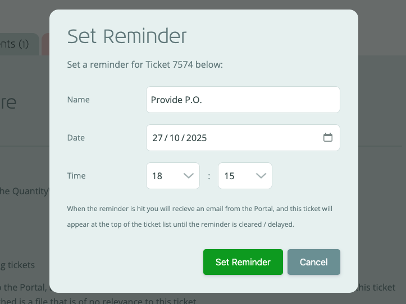This screenshot has width=406, height=304.
Task: Expand the hour dropdown chevron
Action: 189,176
